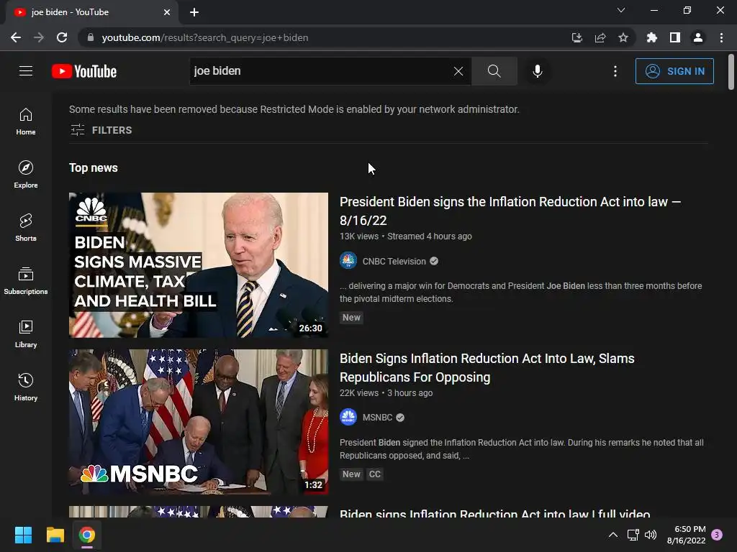Click the install app icon in address bar
737x552 pixels.
pos(577,37)
